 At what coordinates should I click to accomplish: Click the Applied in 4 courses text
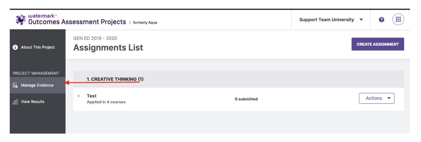click(106, 102)
